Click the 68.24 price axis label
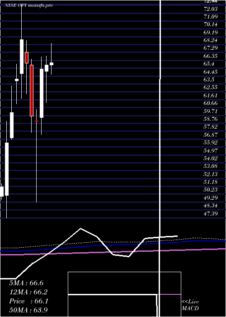Image resolution: width=226 pixels, height=317 pixels. [x=211, y=40]
